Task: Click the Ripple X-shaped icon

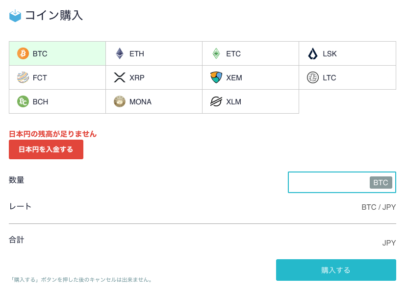Action: [120, 77]
